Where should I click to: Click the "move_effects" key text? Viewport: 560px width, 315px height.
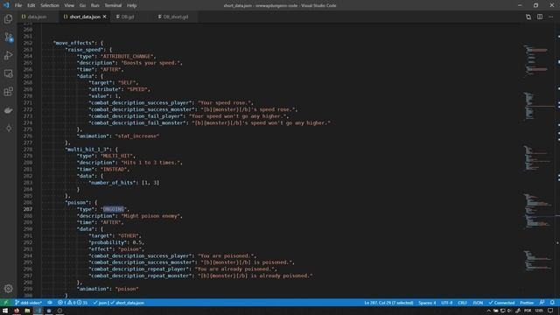pos(73,43)
